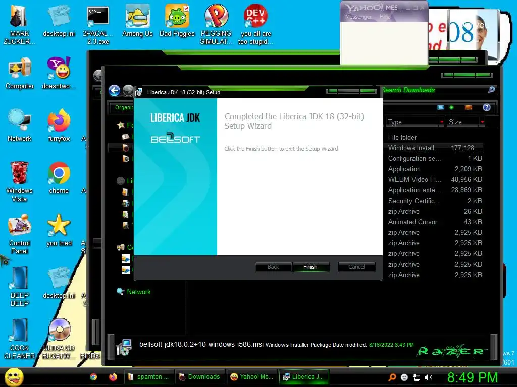This screenshot has height=387, width=517.
Task: Switch to Liberica J... taskbar button
Action: 304,377
